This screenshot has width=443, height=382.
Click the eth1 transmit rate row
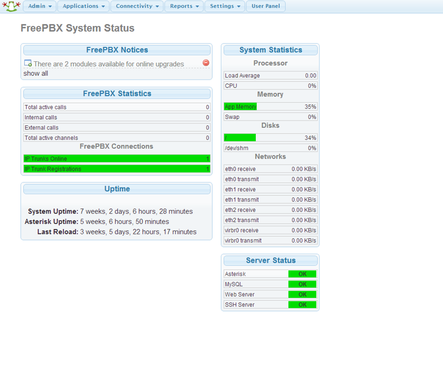270,200
